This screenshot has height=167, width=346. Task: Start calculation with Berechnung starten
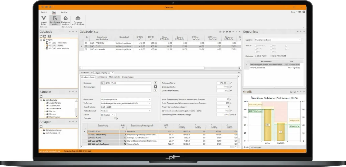coord(55,18)
